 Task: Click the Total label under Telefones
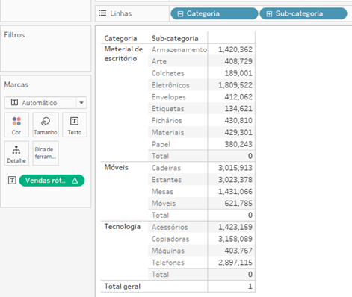(x=160, y=275)
